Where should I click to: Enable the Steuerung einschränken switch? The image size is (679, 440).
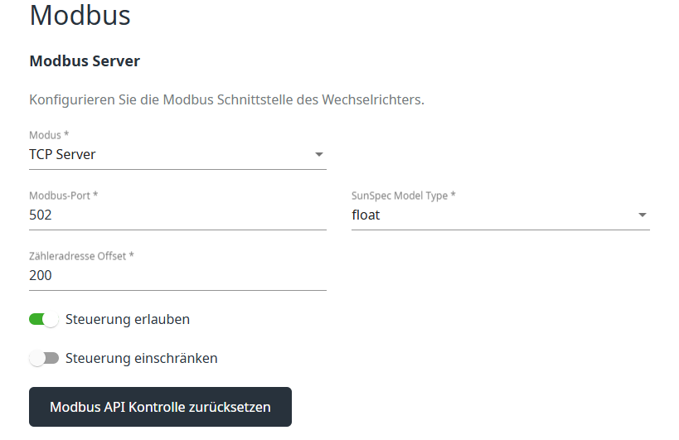[x=44, y=359]
